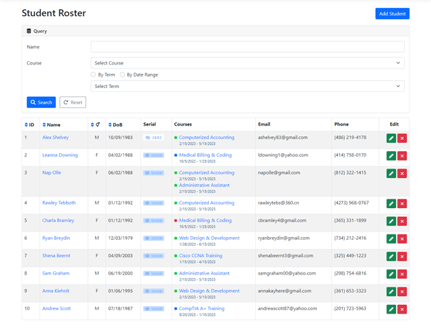
Task: Open Nap Olle's Administrative Assistant course link
Action: pos(204,185)
